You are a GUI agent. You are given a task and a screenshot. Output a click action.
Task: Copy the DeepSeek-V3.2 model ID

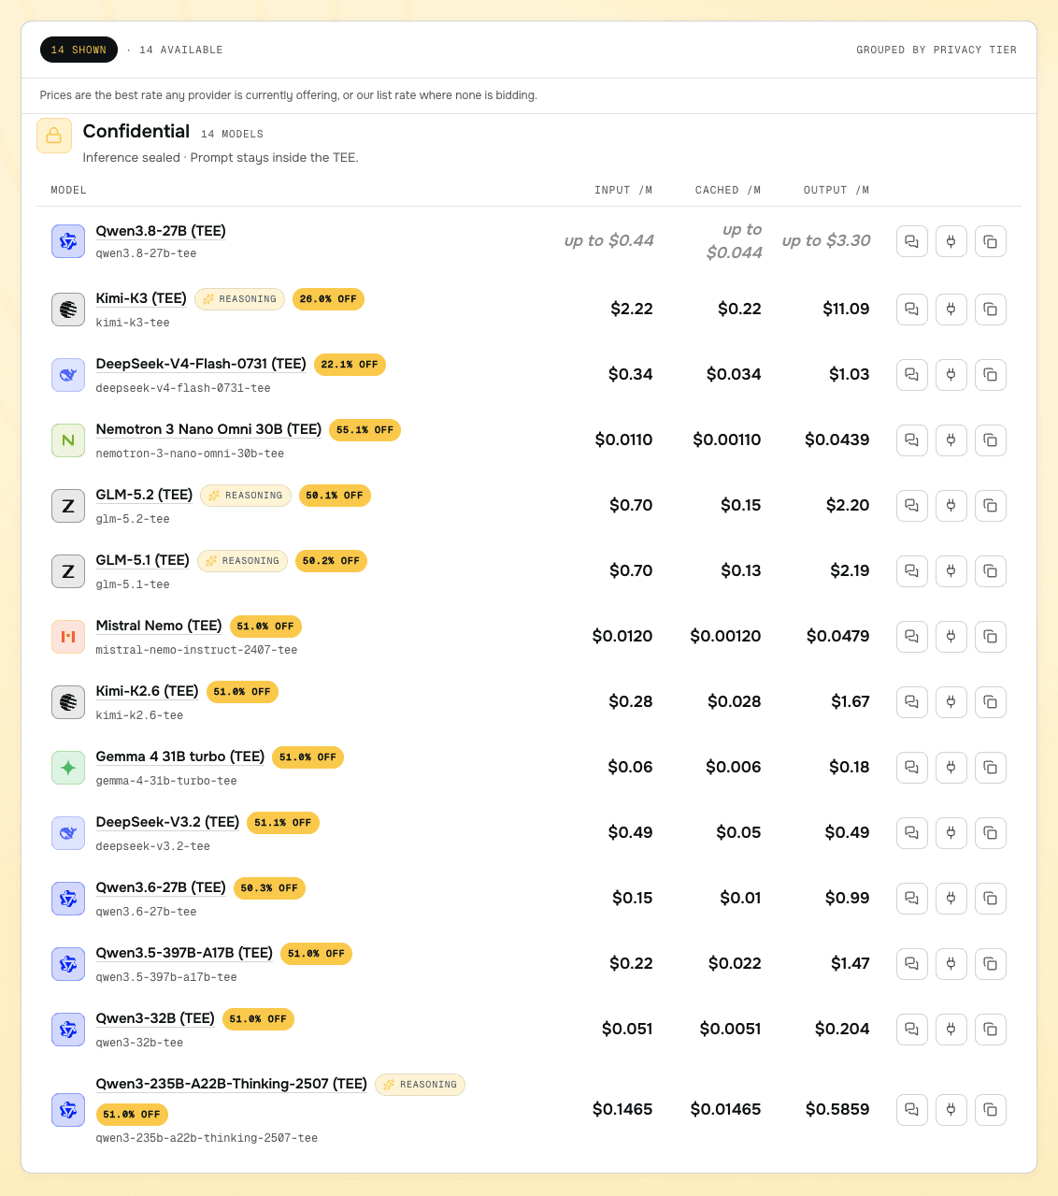click(x=991, y=832)
